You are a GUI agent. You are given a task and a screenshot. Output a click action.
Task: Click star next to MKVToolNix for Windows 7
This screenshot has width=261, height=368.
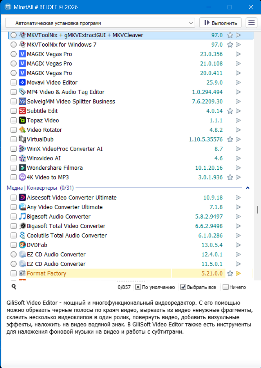[230, 44]
